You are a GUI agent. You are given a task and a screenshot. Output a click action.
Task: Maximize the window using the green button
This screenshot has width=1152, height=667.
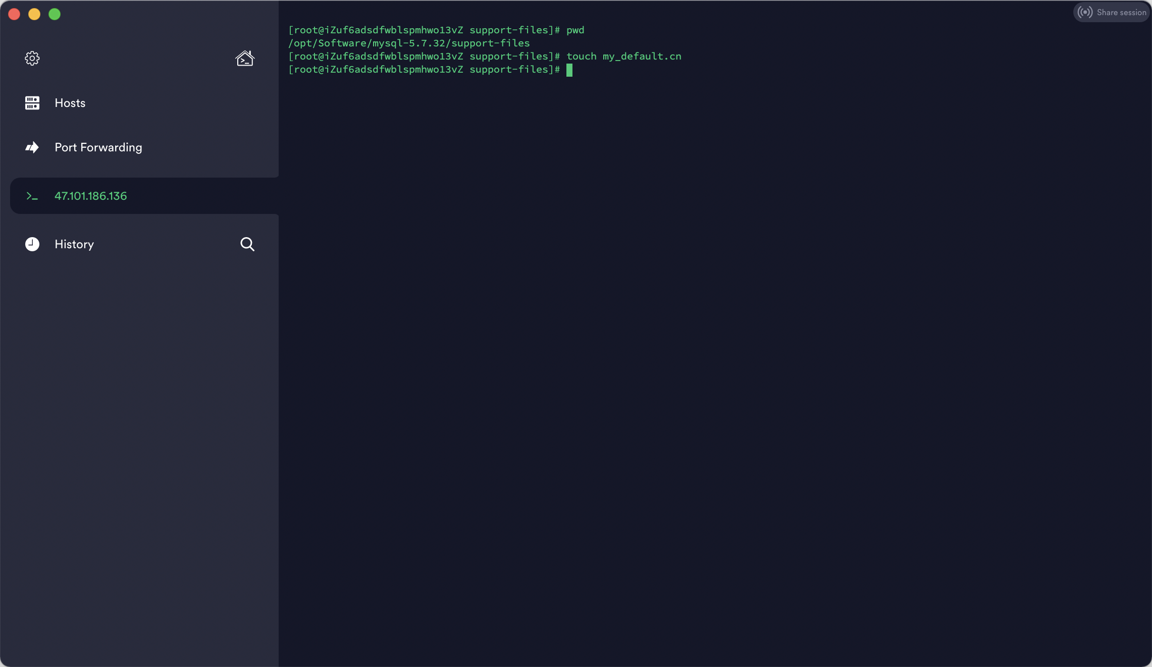click(55, 14)
